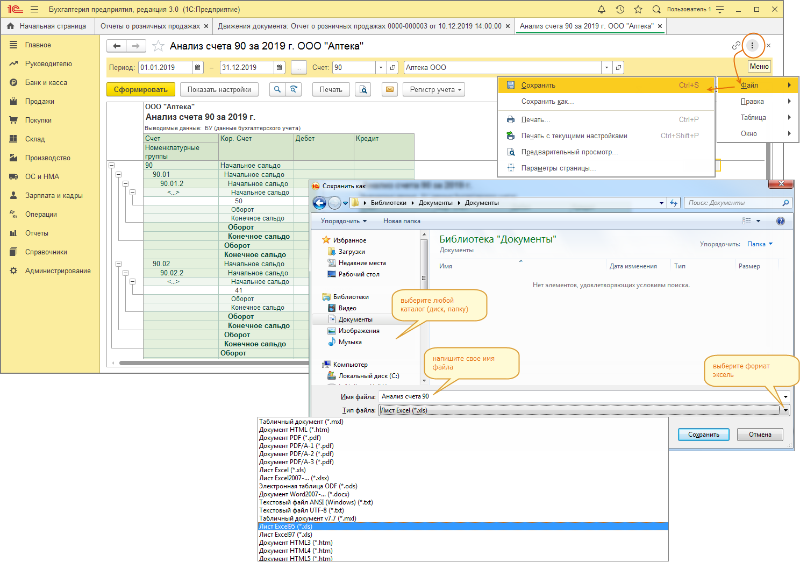The width and height of the screenshot is (800, 562).
Task: Copy link to report icon
Action: (x=736, y=46)
